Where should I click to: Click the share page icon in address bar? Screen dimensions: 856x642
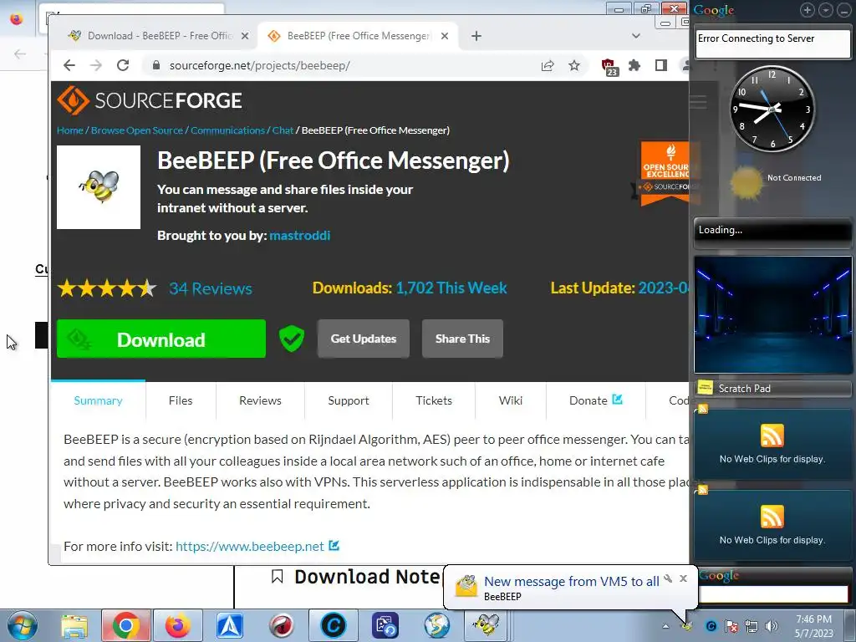click(548, 65)
